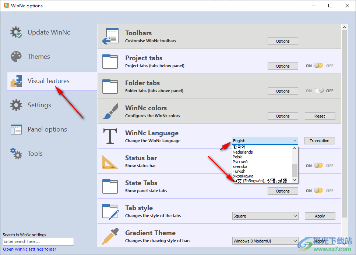Click the Themes palette icon
356x255 pixels.
16,57
